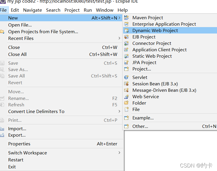Click the Export icon in File menu
Image resolution: width=217 pixels, height=171 pixels.
click(2, 135)
